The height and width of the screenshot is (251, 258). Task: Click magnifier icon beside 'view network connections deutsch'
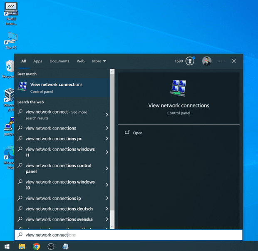[20, 209]
